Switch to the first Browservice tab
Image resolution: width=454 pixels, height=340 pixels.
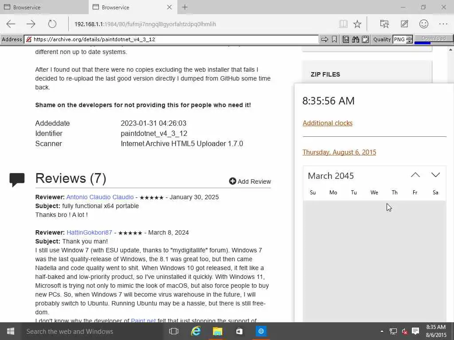(44, 7)
